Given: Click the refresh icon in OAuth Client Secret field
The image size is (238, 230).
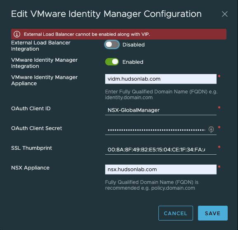Looking at the screenshot, I should pyautogui.click(x=211, y=130).
